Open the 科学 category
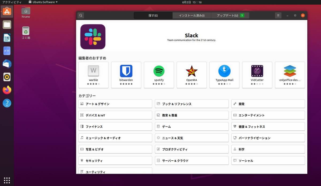 click(268, 149)
